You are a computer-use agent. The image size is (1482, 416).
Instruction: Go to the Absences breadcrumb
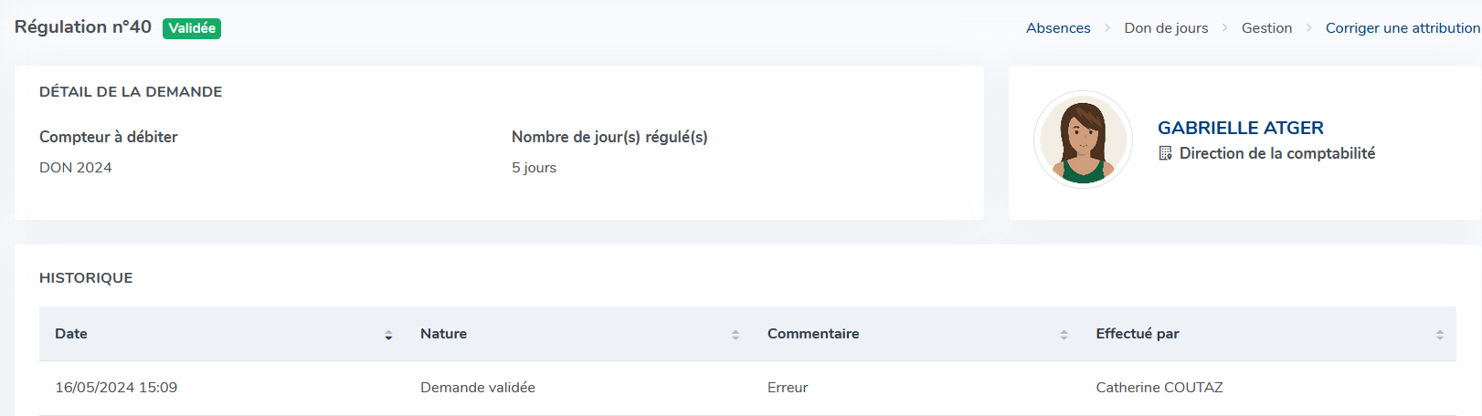coord(1058,28)
